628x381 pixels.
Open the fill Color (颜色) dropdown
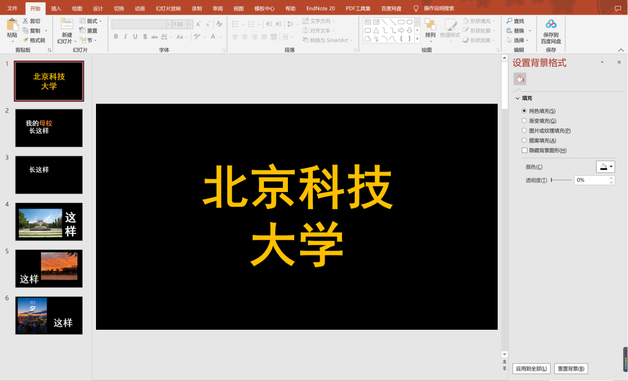[605, 167]
